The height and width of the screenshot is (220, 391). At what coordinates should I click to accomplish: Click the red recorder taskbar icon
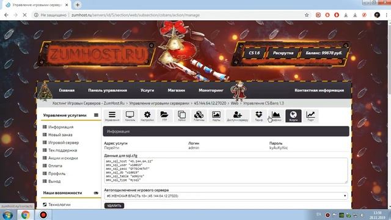tap(43, 215)
